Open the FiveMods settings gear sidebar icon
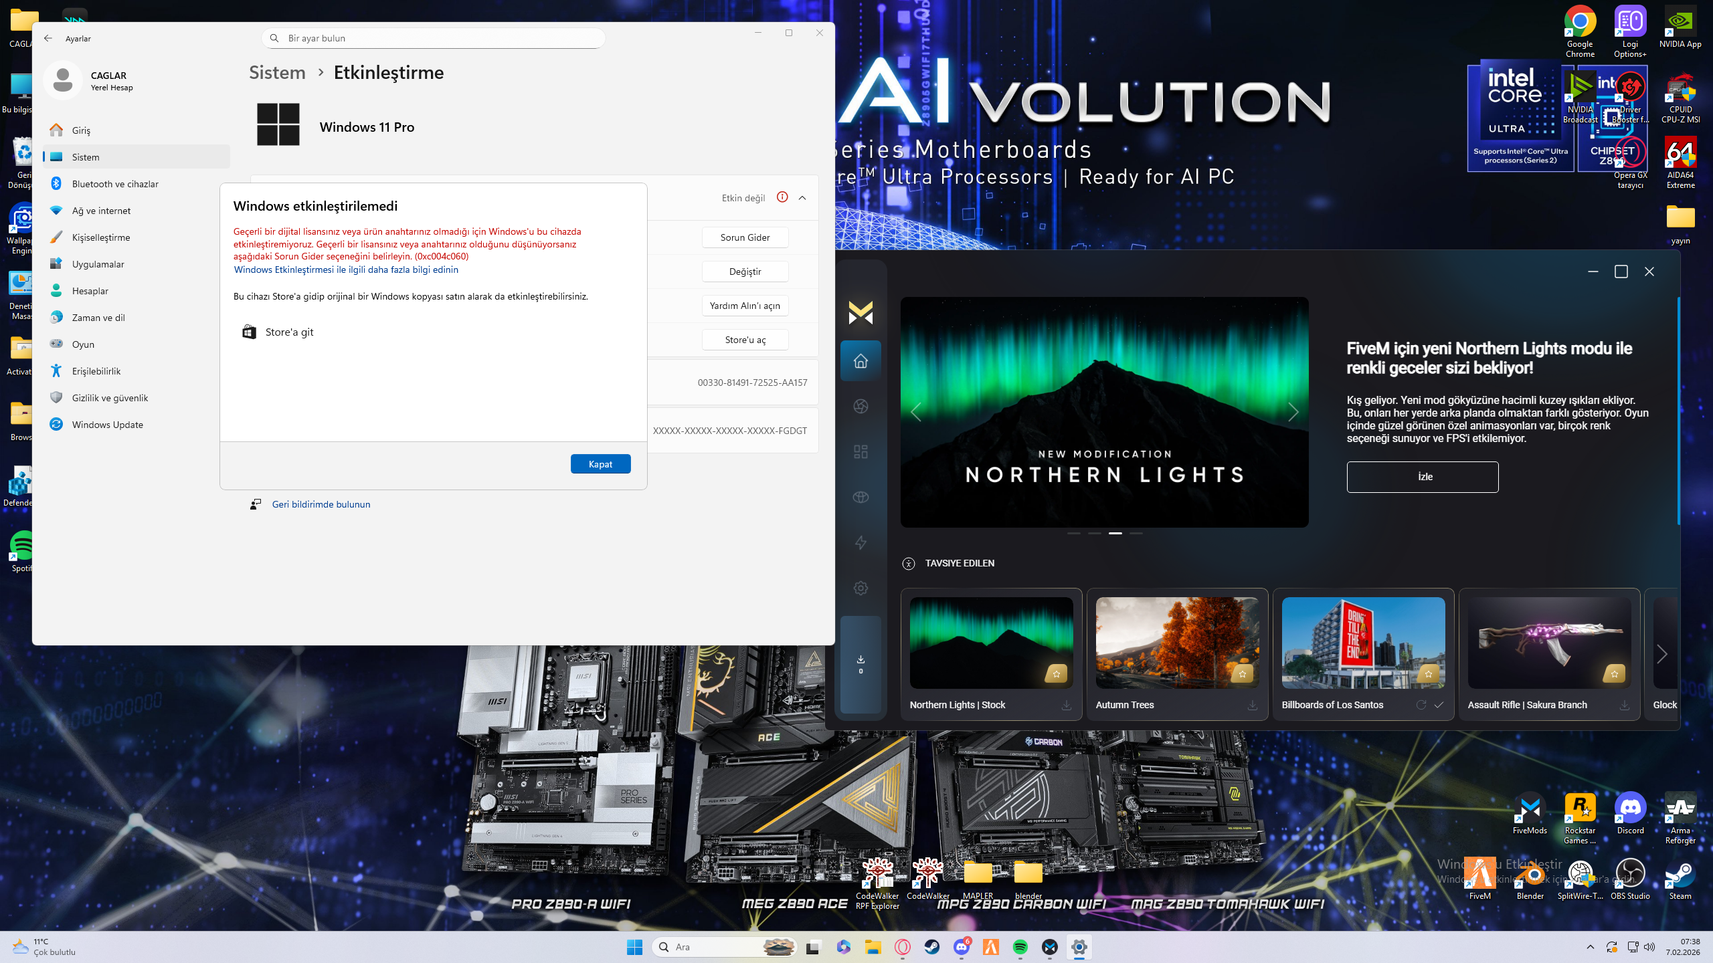Image resolution: width=1713 pixels, height=963 pixels. pos(861,588)
